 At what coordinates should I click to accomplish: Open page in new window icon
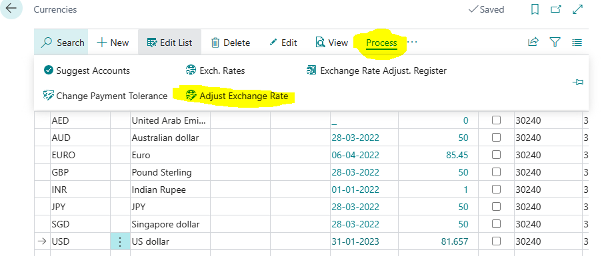coord(556,9)
